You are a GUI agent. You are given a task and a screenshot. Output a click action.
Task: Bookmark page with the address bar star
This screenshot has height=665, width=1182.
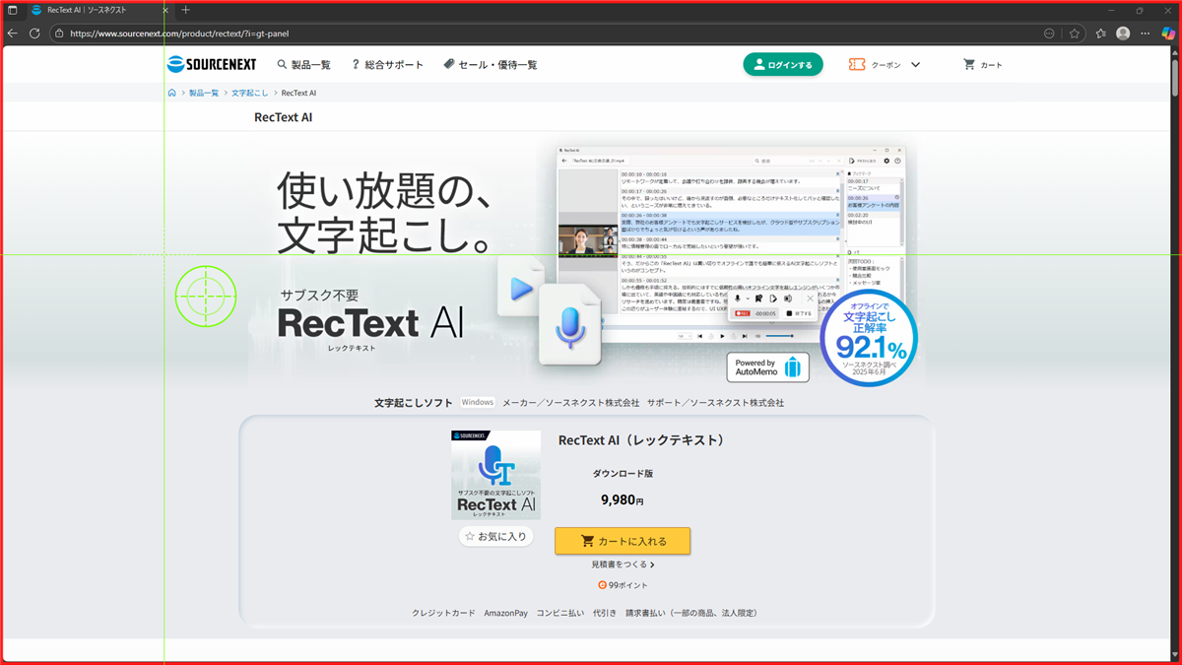(1075, 33)
